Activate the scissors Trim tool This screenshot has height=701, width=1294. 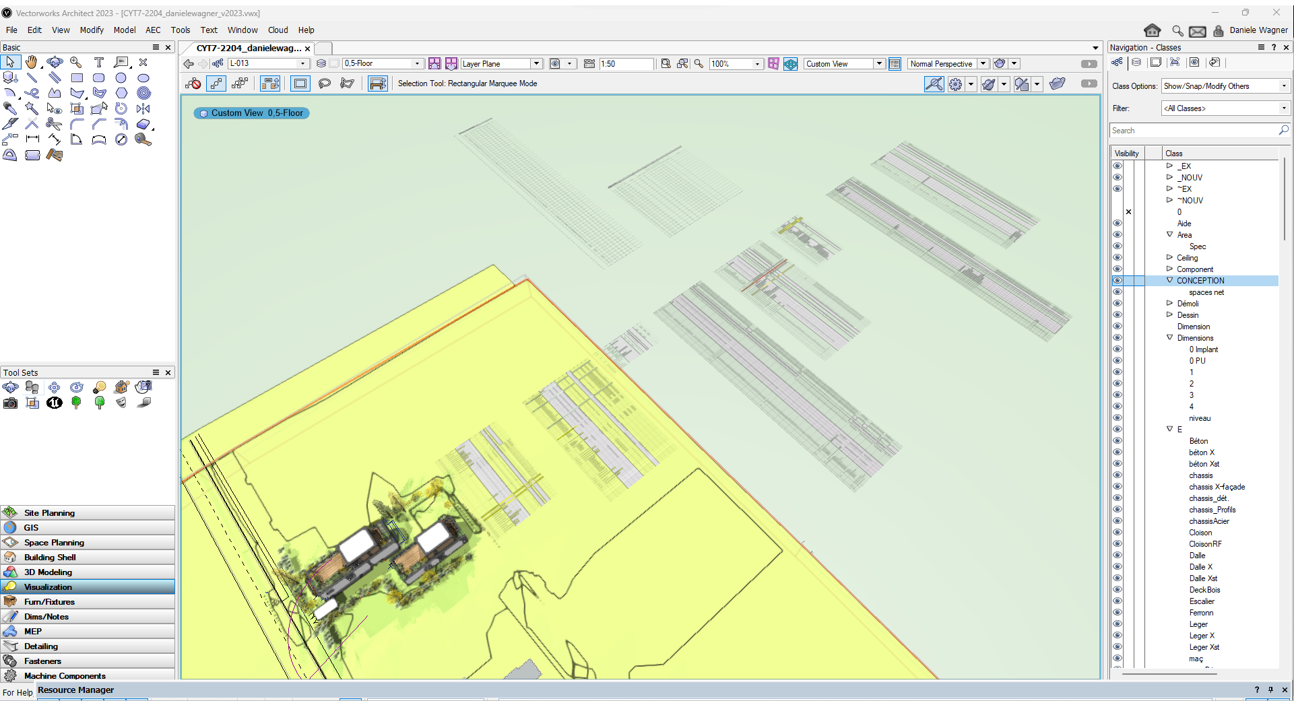[x=54, y=124]
